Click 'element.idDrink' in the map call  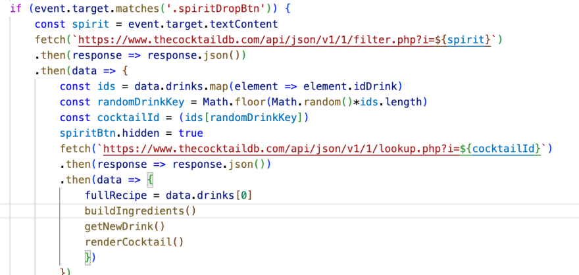click(349, 86)
